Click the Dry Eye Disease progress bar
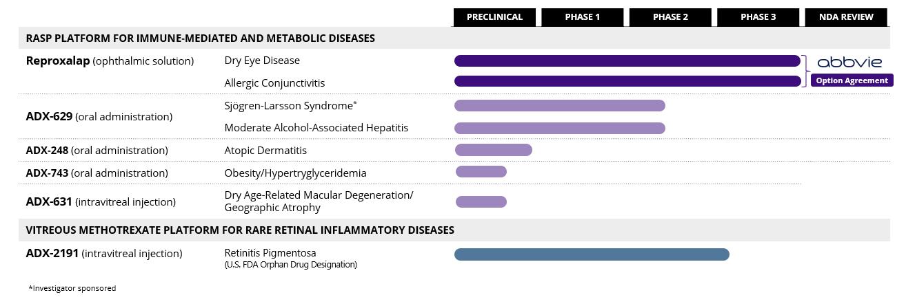 tap(627, 61)
